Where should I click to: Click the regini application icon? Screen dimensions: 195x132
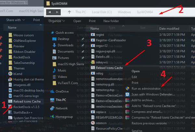pyautogui.click(x=93, y=35)
